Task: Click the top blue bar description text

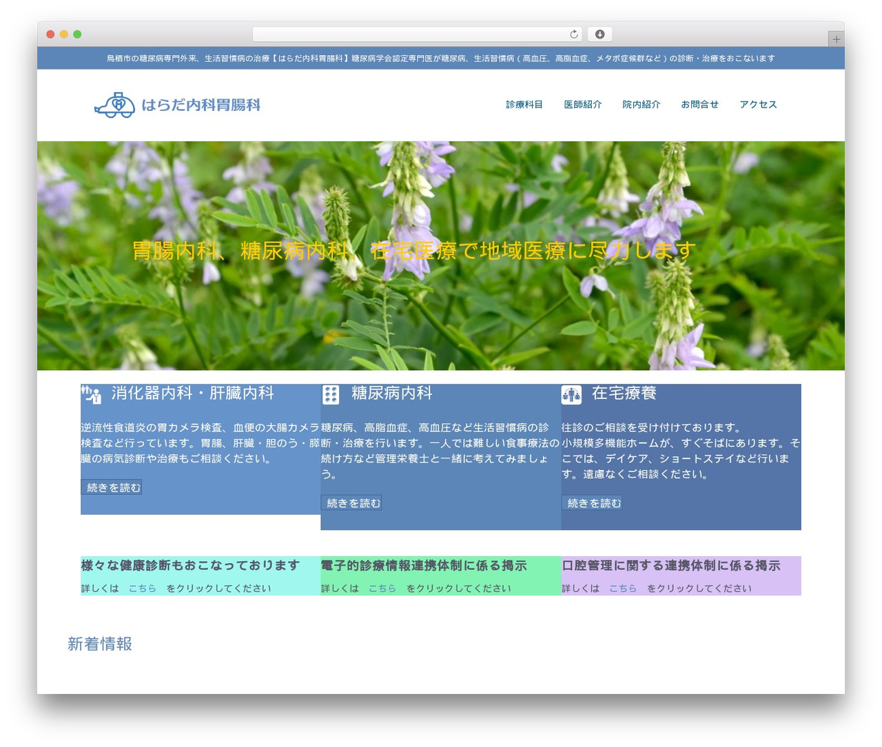Action: click(x=441, y=59)
